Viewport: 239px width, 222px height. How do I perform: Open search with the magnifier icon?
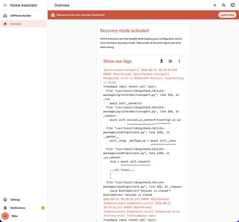click(x=223, y=5)
